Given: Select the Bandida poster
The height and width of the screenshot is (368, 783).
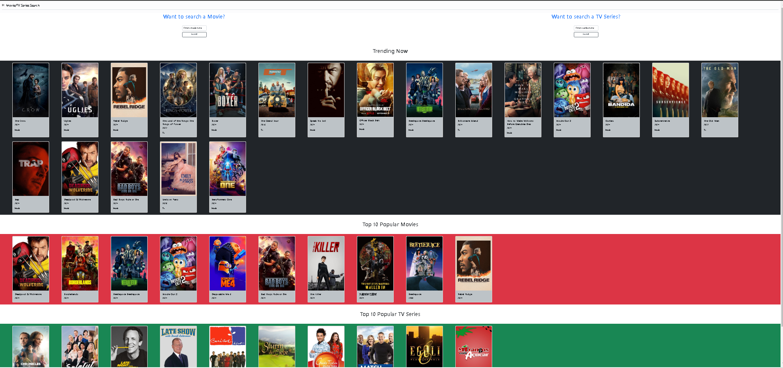Looking at the screenshot, I should tap(621, 90).
